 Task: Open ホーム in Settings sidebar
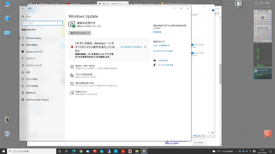pos(27,16)
